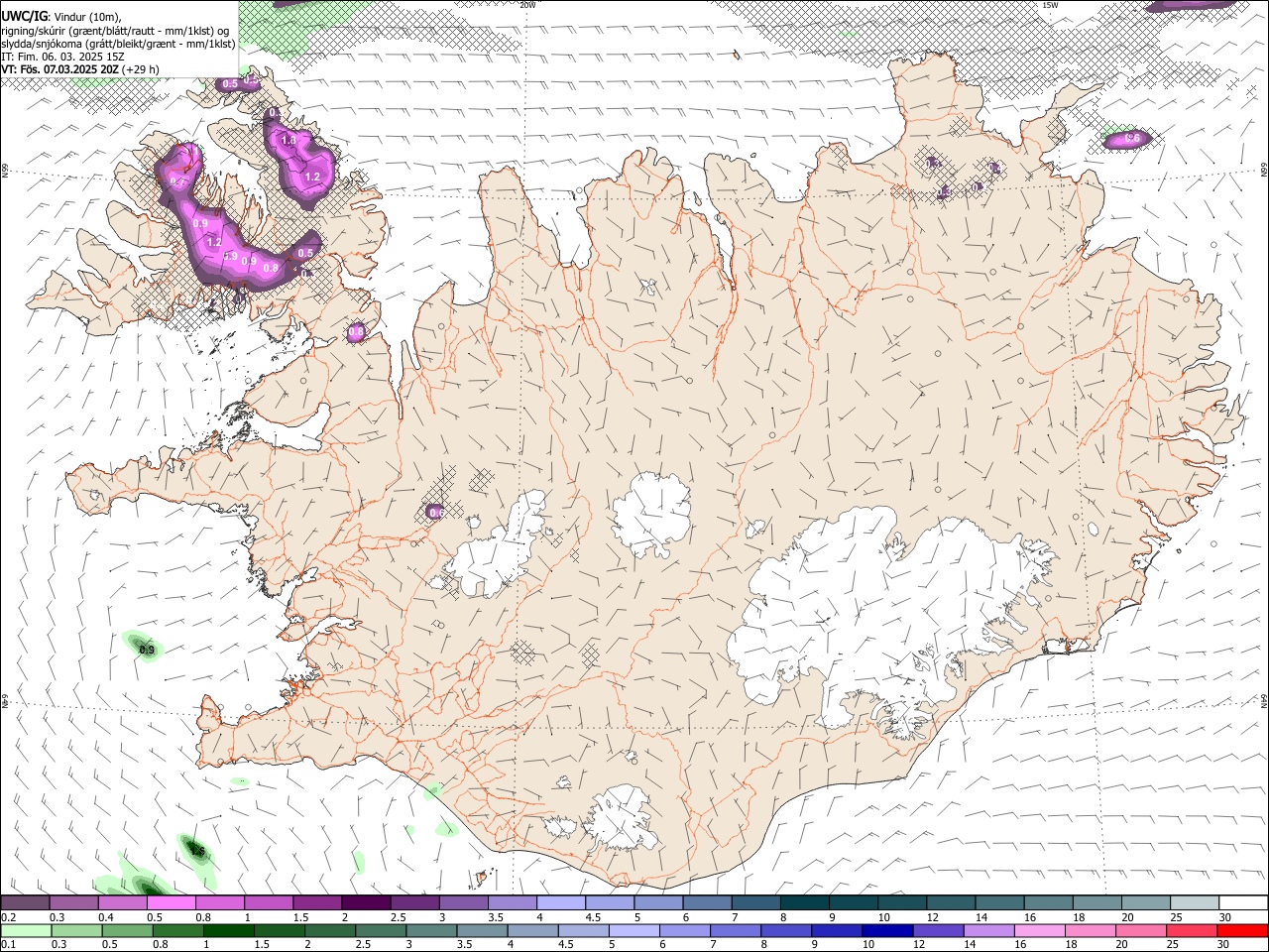Image resolution: width=1269 pixels, height=952 pixels.
Task: Click the bright red 30 legend swatch
Action: (x=1242, y=930)
